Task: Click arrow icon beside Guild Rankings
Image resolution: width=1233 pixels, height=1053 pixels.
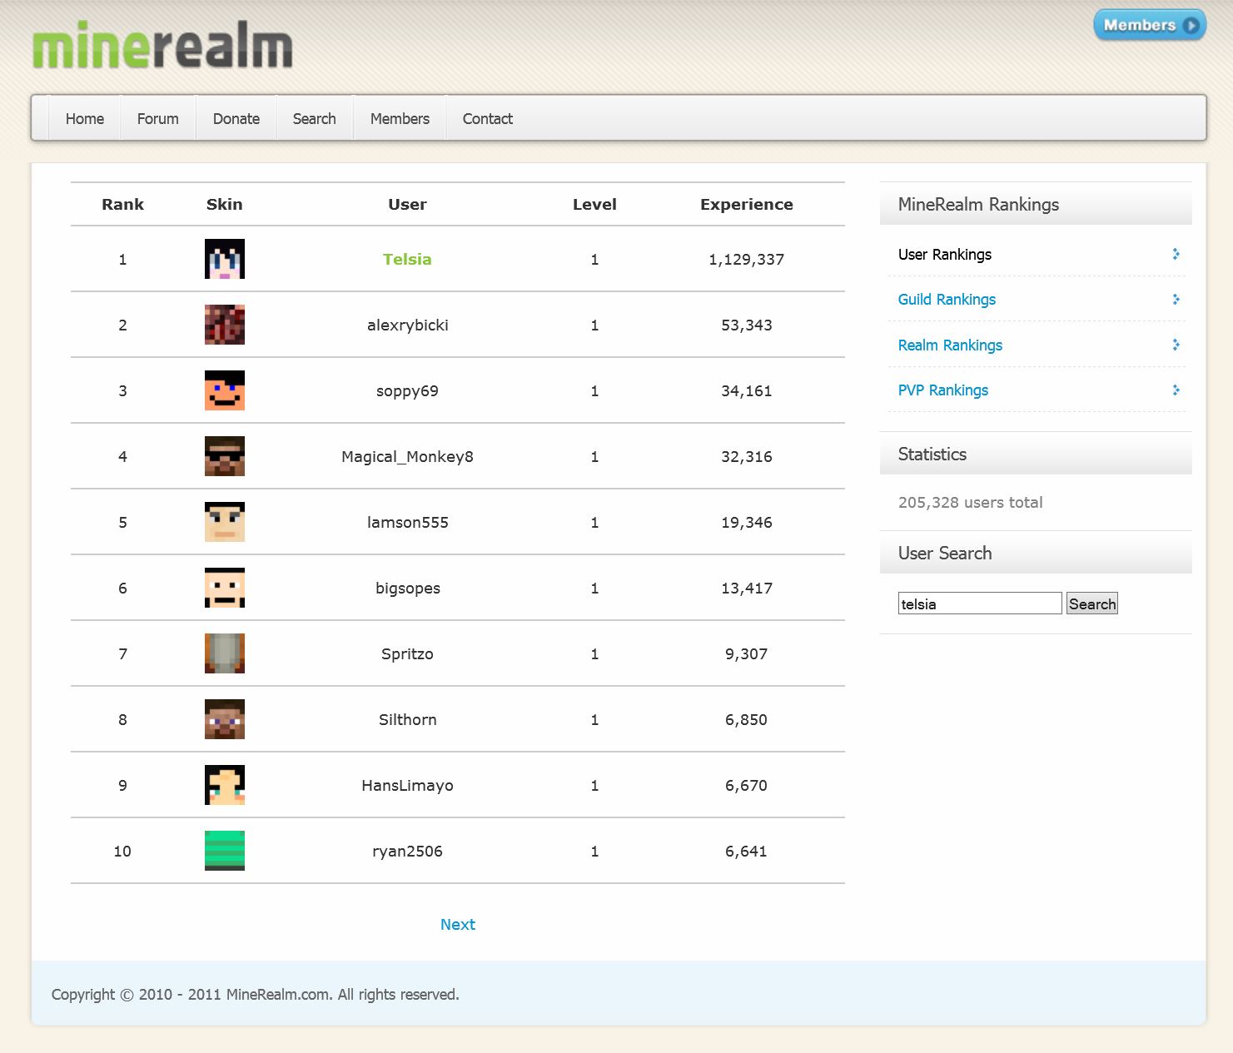Action: point(1176,300)
